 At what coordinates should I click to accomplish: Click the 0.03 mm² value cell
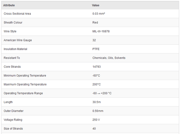99,14
